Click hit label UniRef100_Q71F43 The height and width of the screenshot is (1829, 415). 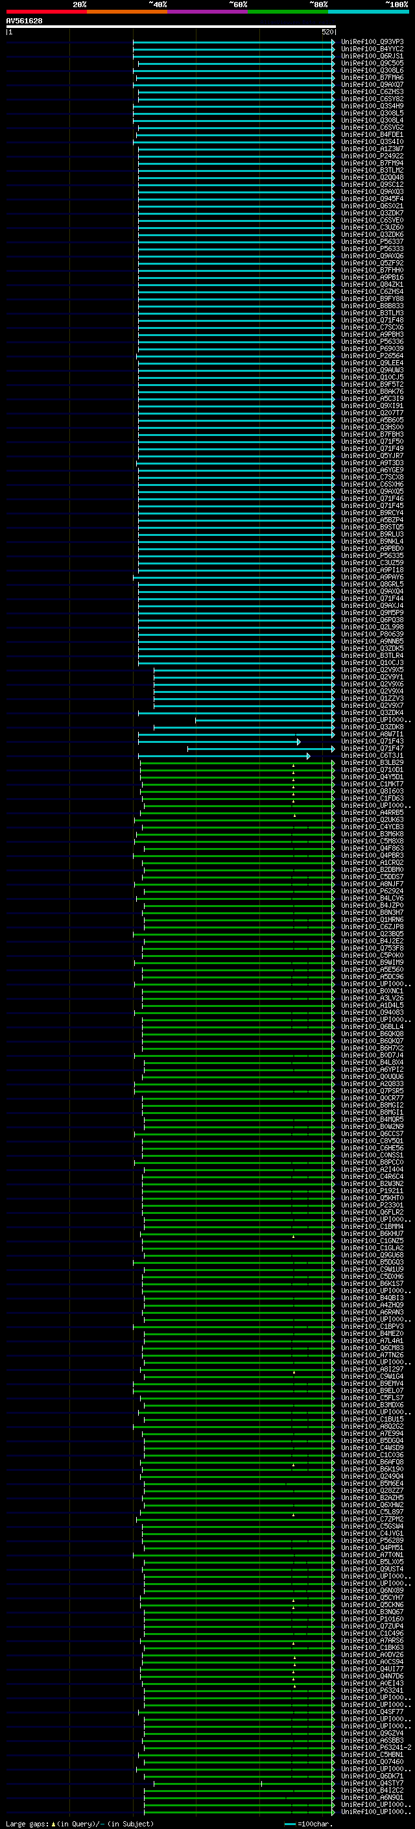(372, 741)
